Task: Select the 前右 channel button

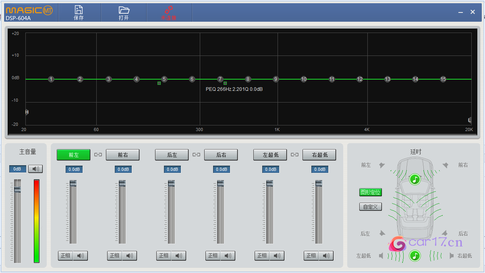Action: click(123, 155)
